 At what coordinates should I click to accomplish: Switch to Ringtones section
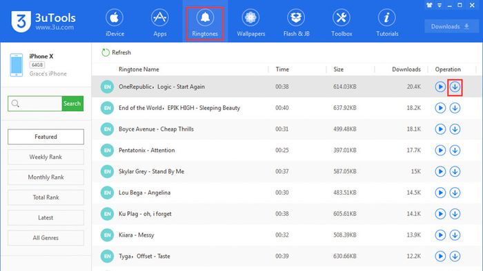205,23
